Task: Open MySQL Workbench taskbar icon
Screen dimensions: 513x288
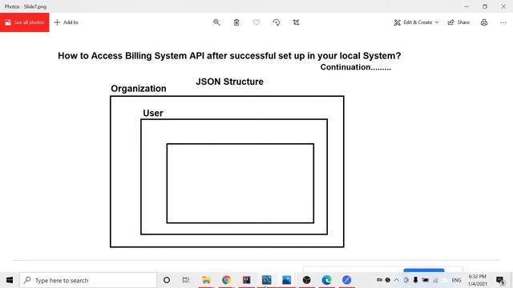Action: pos(267,280)
